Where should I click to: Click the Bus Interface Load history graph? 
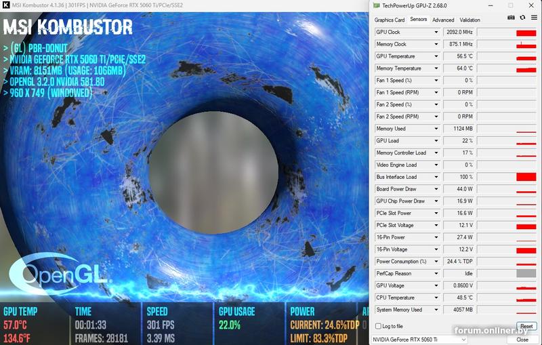point(507,177)
